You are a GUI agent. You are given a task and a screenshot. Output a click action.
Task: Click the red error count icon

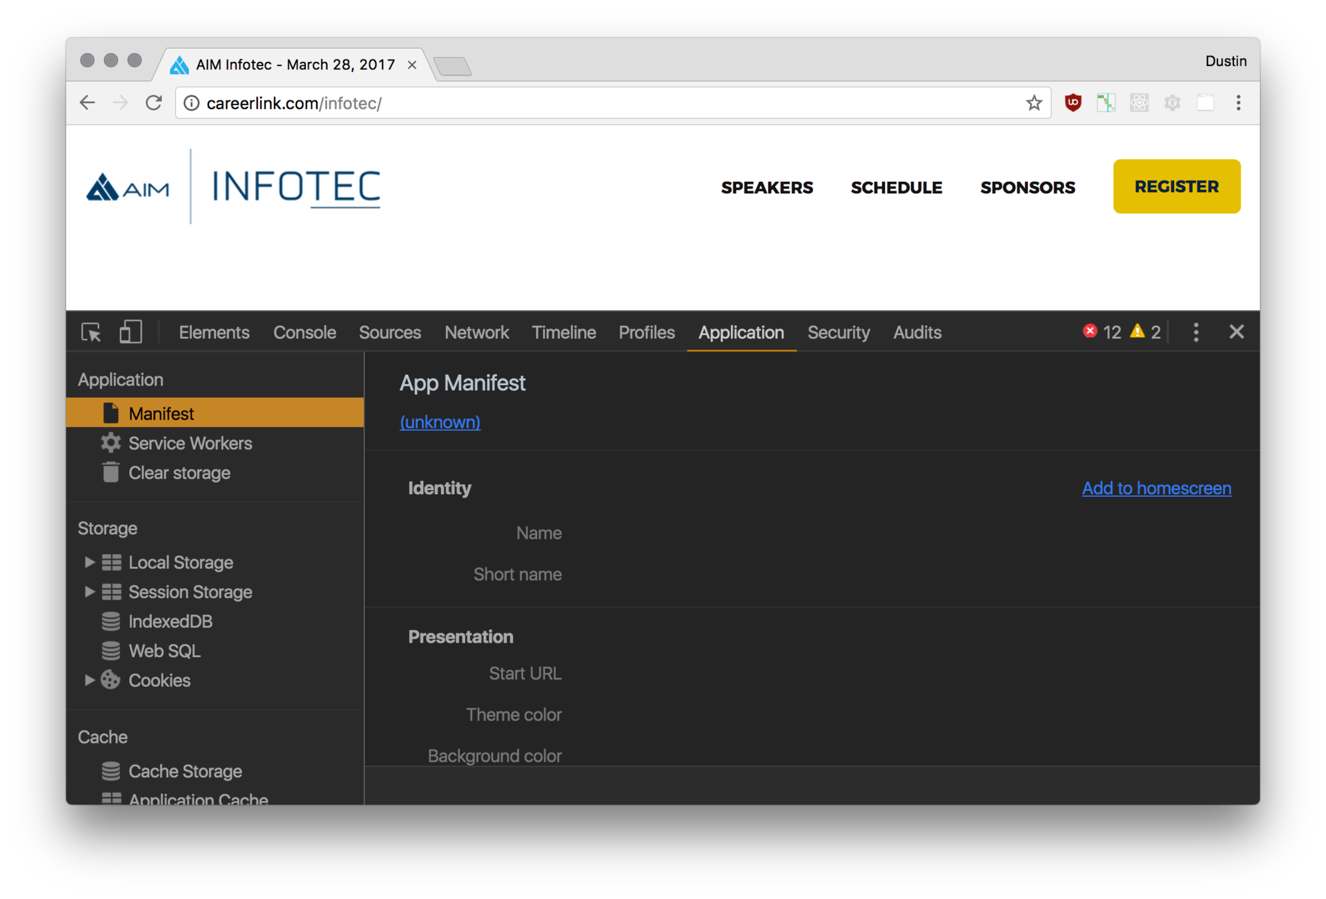(x=1090, y=331)
